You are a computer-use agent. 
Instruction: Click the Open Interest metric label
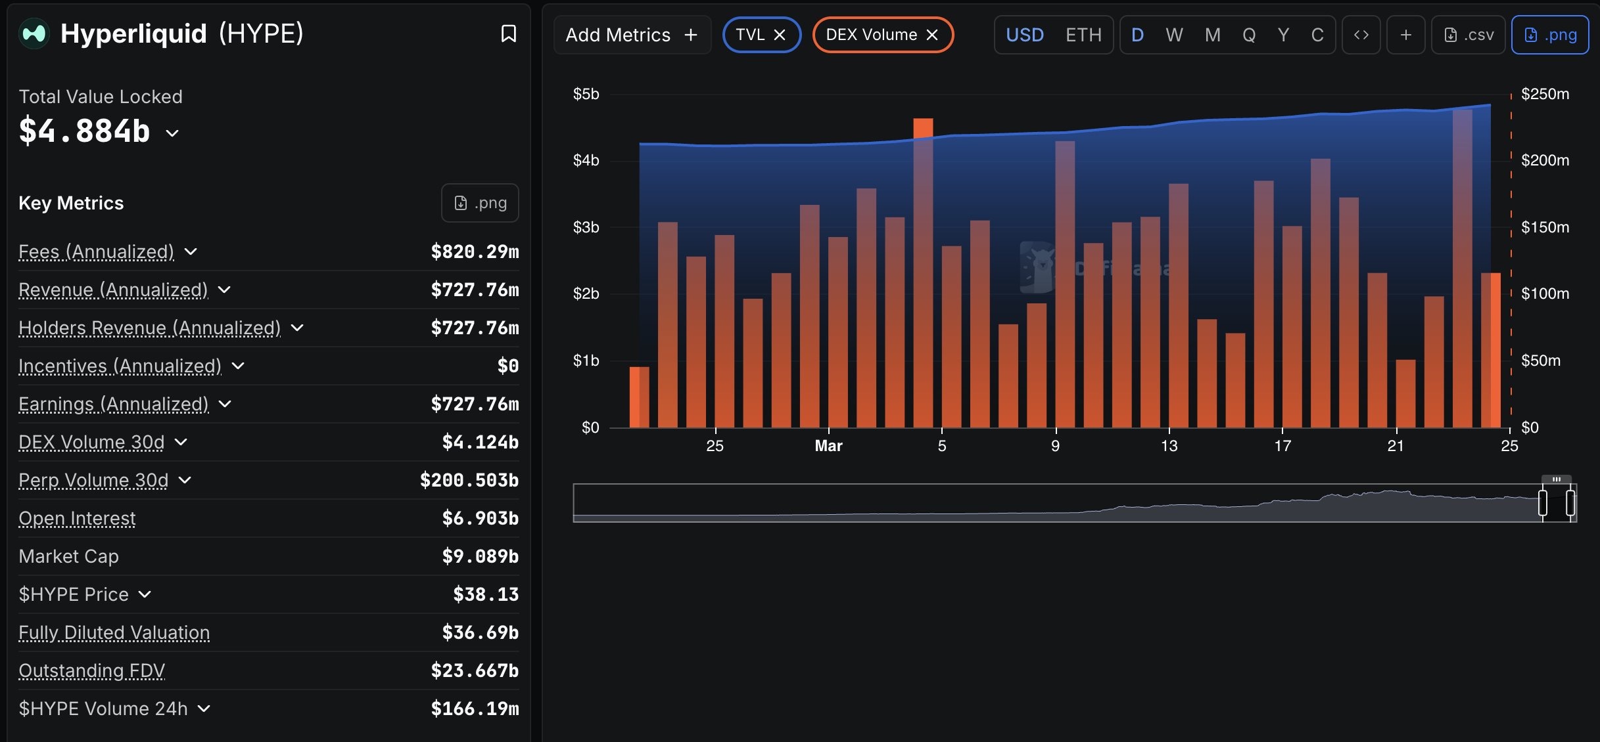click(x=77, y=518)
